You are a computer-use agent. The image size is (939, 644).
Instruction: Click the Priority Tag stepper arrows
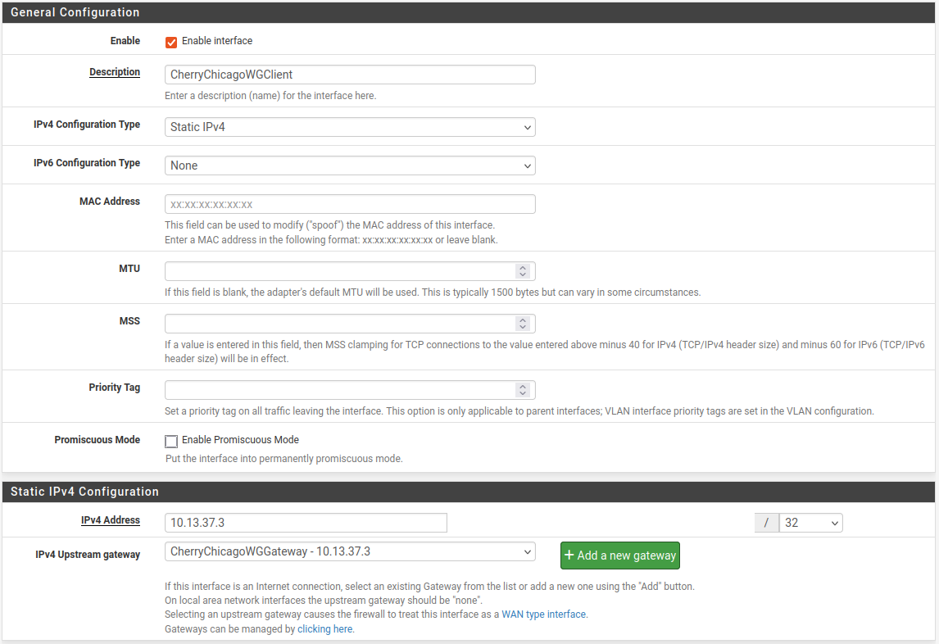click(523, 390)
